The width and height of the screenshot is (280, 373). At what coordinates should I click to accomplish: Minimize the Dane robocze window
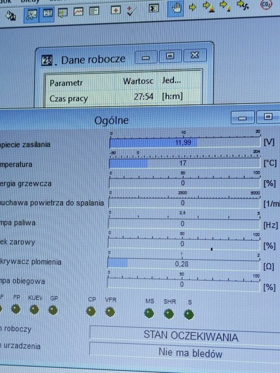coord(146,57)
